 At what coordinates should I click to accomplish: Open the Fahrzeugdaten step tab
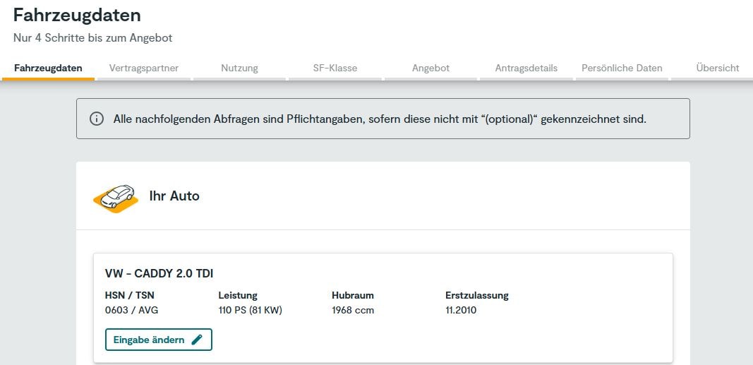(x=48, y=68)
